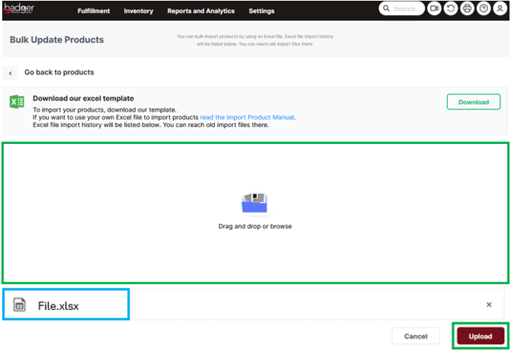Click the video camera icon in header
This screenshot has height=351, width=511.
434,9
